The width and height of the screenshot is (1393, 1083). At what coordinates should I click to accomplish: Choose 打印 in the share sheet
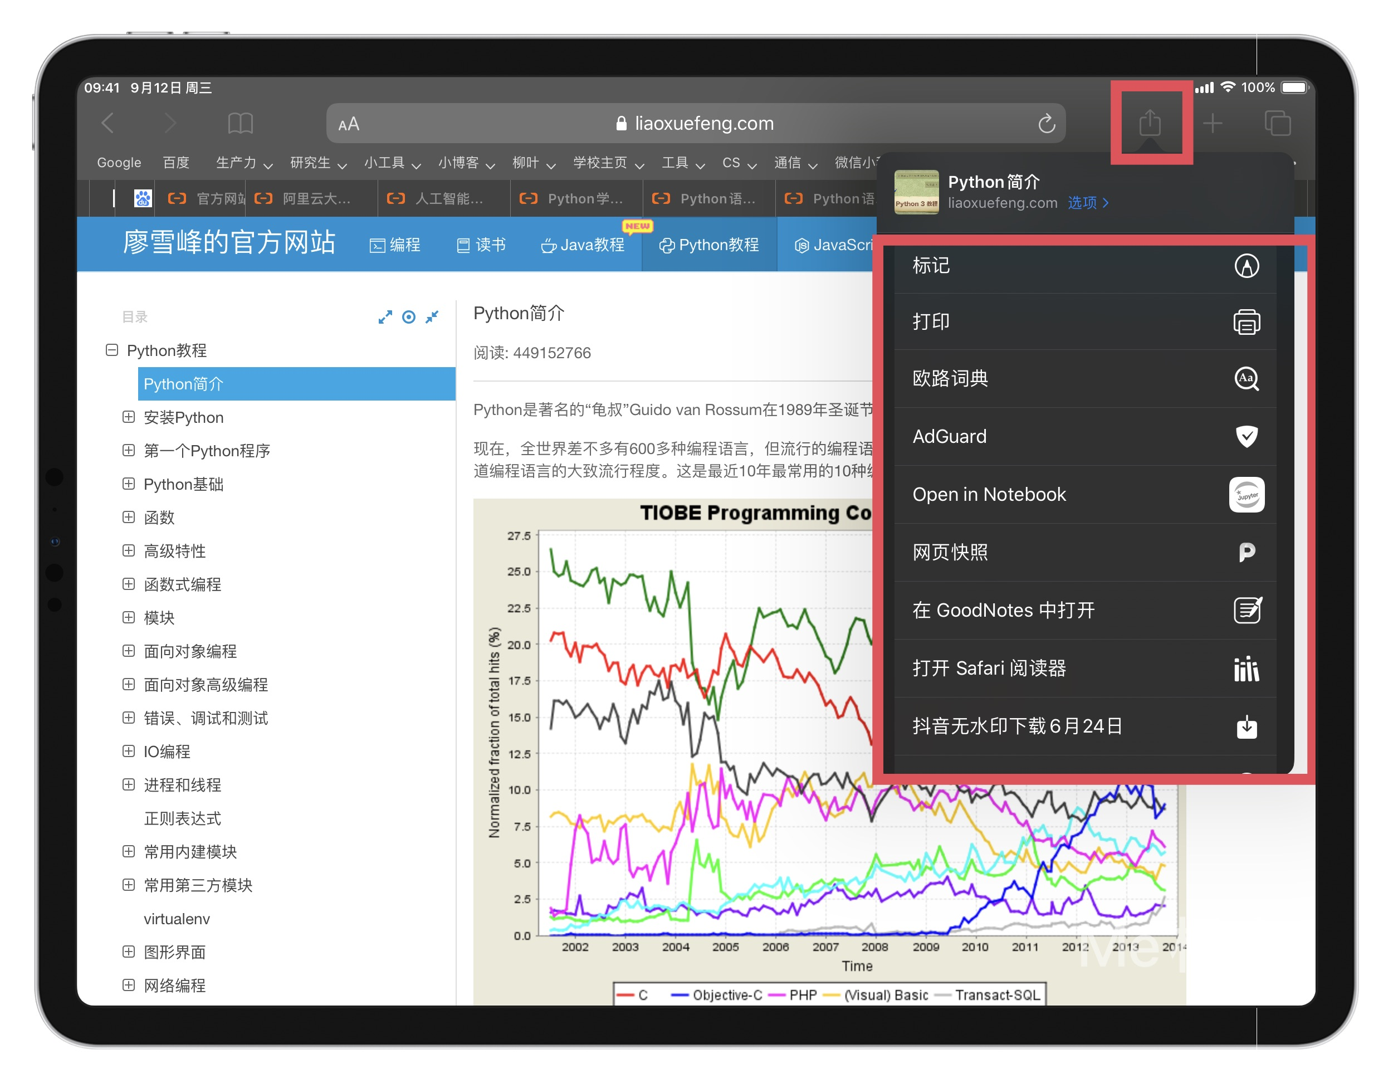[x=1085, y=321]
